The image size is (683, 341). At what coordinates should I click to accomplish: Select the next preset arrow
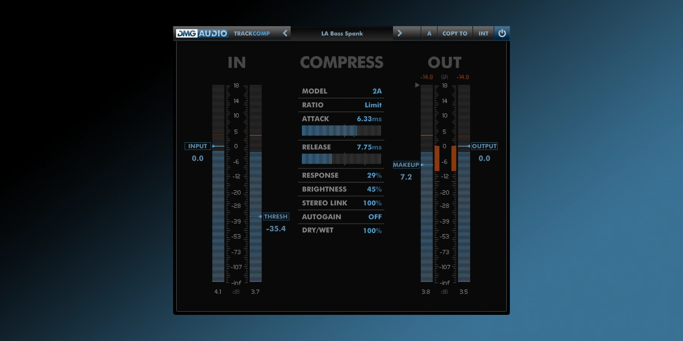pyautogui.click(x=400, y=33)
